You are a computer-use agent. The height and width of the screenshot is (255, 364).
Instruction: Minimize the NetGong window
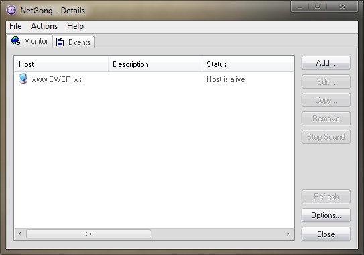[300, 7]
